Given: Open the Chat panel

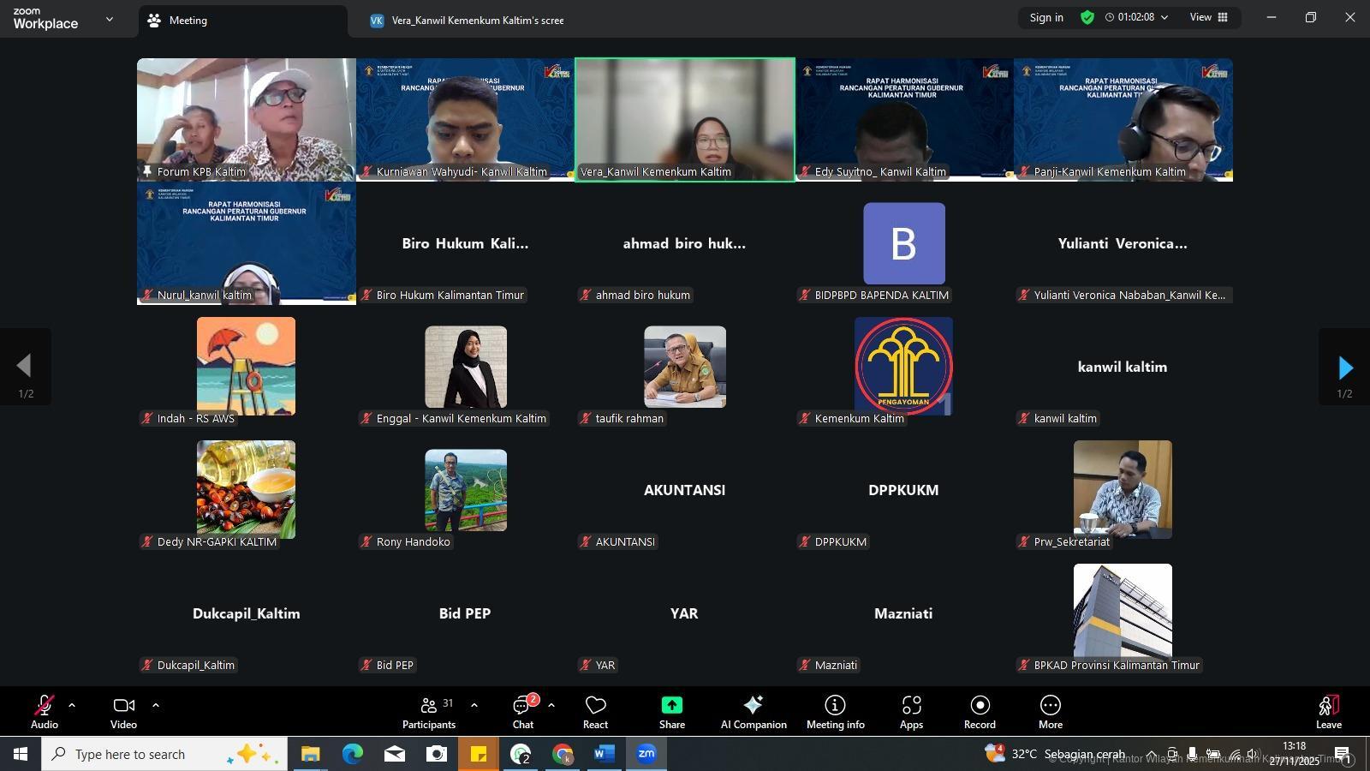Looking at the screenshot, I should pos(522,711).
